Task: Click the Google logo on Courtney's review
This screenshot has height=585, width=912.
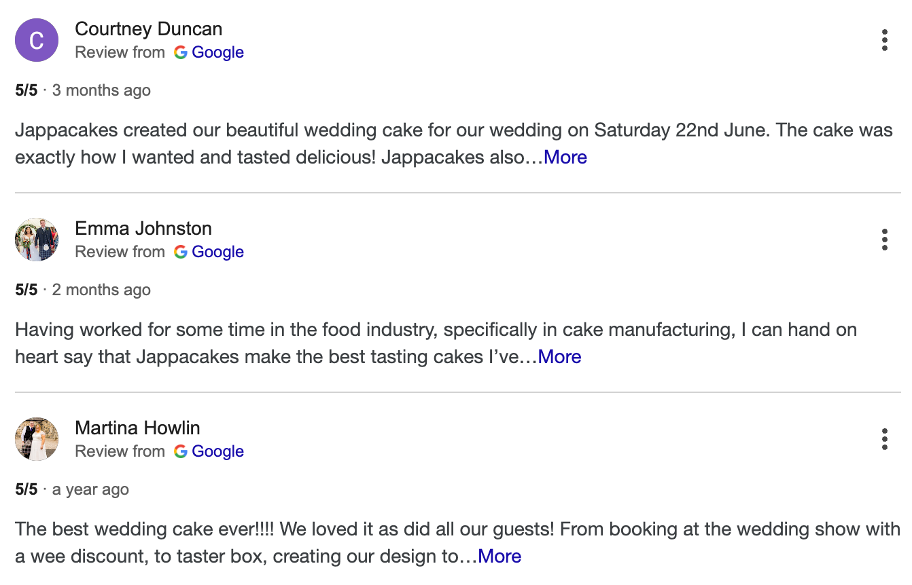Action: tap(181, 52)
